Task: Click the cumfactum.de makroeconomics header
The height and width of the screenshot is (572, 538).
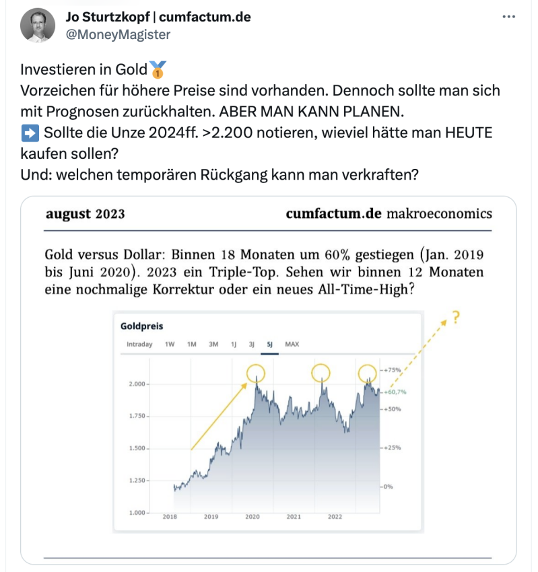Action: tap(389, 214)
